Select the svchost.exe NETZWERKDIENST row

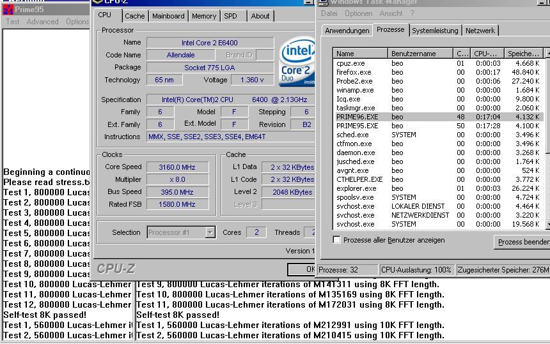438,215
